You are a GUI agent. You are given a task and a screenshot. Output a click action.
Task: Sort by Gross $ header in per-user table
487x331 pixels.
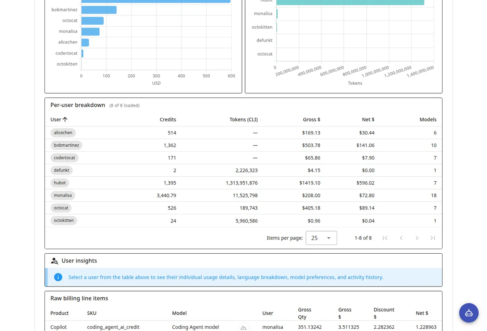312,119
